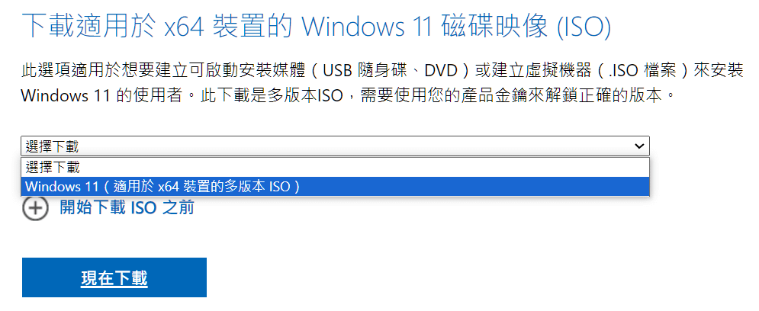Collapse the list via the closed 選擇下載 field
Image resolution: width=759 pixels, height=311 pixels.
pyautogui.click(x=335, y=146)
